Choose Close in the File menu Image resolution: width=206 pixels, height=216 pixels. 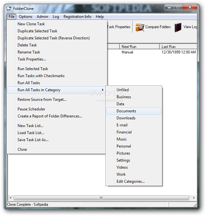click(57, 149)
